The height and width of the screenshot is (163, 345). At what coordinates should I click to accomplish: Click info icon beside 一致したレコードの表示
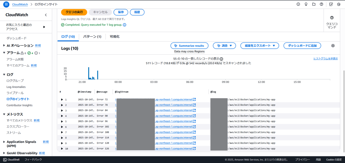[221, 59]
